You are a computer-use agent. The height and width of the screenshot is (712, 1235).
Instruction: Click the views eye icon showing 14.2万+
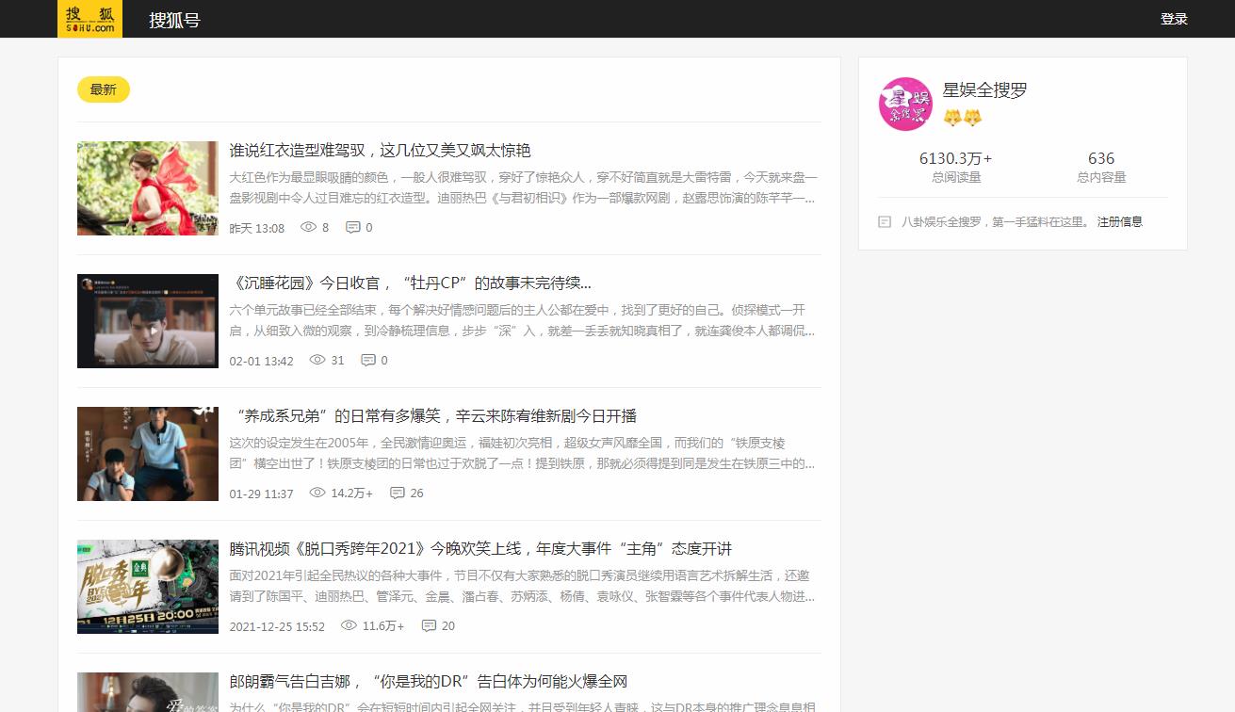pos(317,493)
